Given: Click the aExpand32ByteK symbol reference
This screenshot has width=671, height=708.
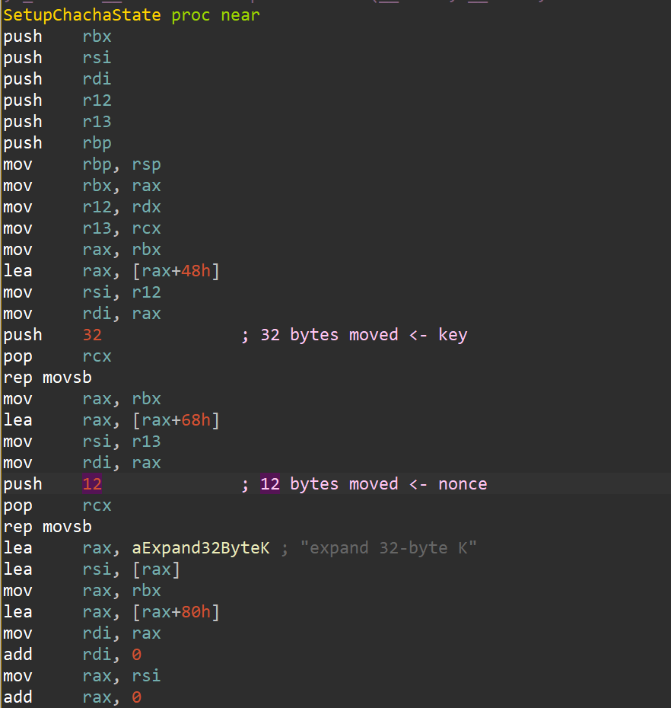Looking at the screenshot, I should (x=201, y=548).
